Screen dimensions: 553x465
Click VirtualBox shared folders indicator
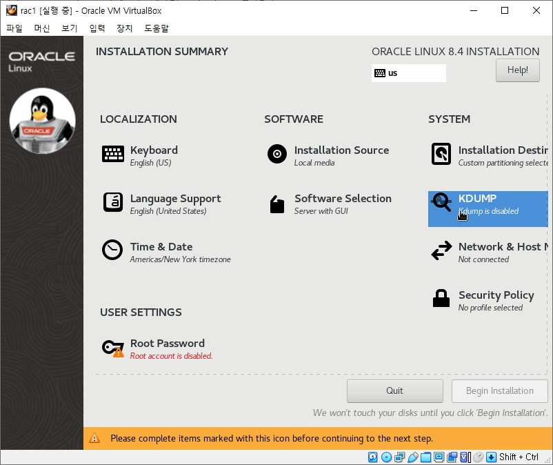[425, 457]
